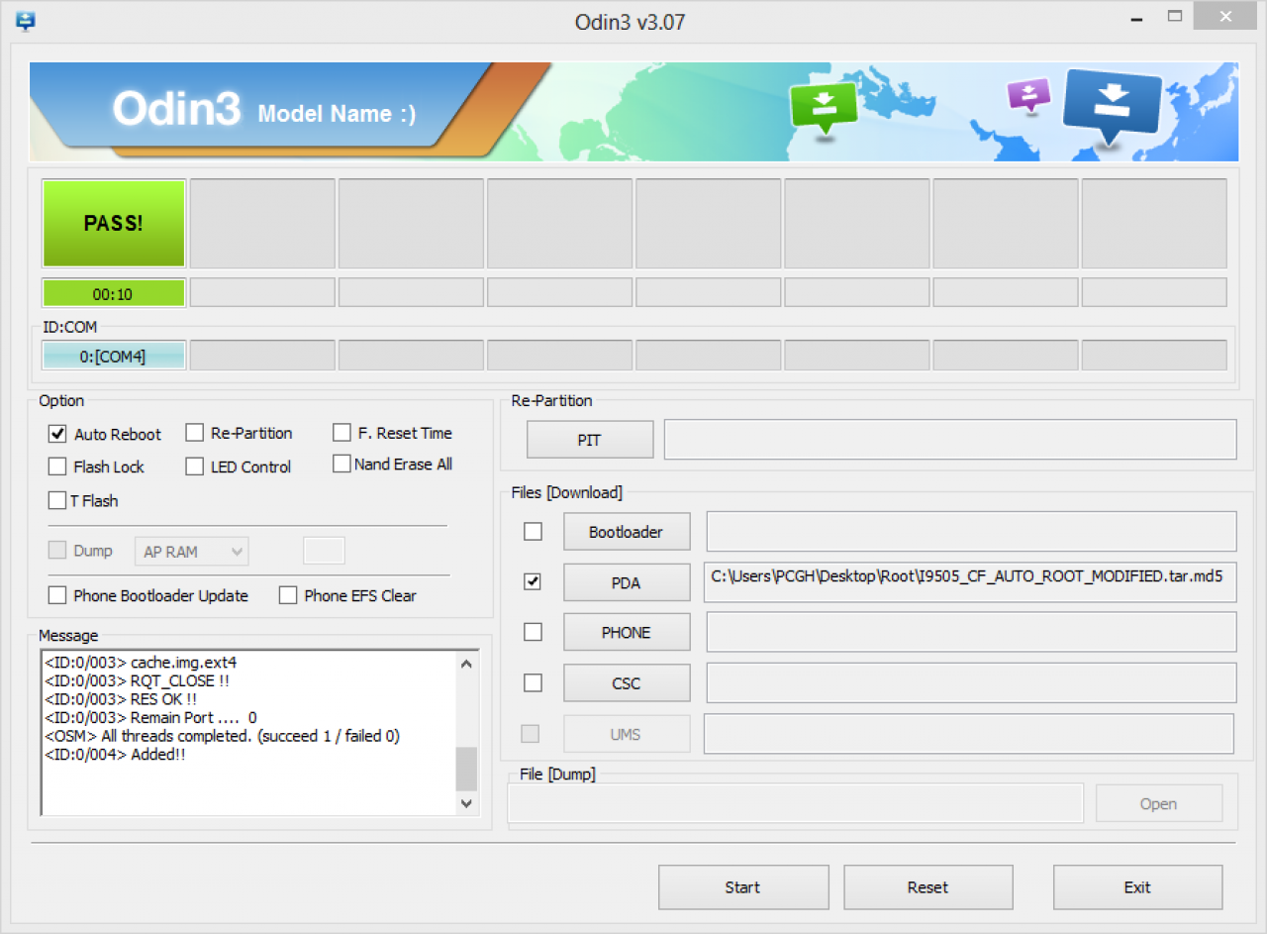This screenshot has height=934, width=1267.
Task: Enable the T Flash checkbox
Action: click(x=57, y=500)
